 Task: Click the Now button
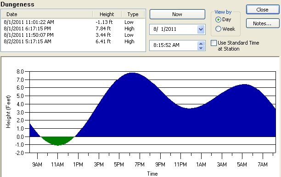(x=177, y=14)
